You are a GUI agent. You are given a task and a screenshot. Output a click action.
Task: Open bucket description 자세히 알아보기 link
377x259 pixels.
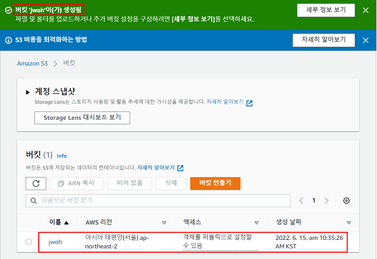[x=156, y=168]
